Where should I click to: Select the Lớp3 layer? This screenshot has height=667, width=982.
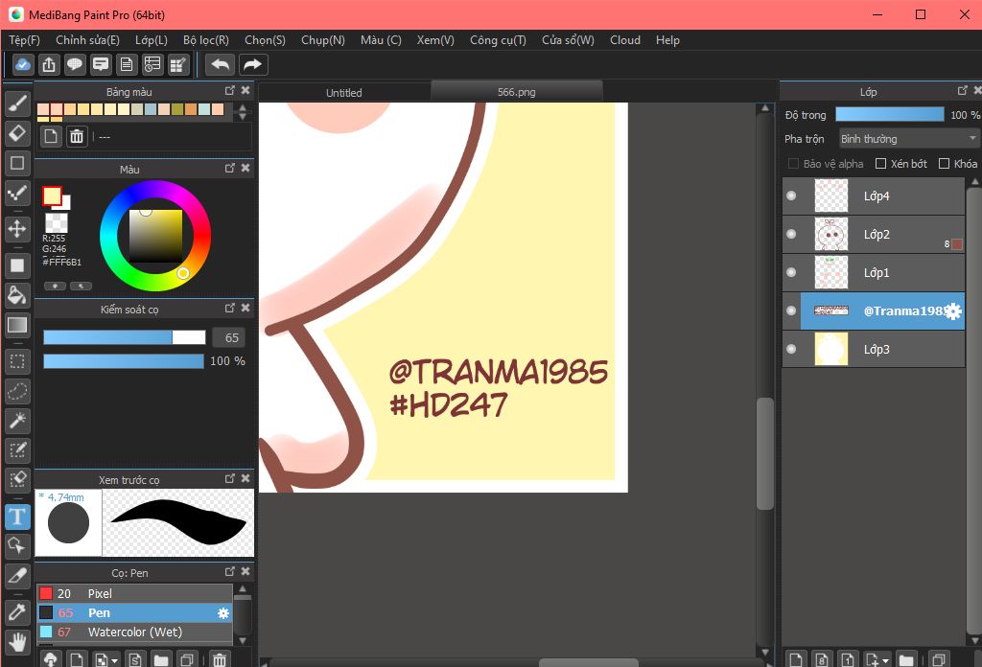[873, 349]
